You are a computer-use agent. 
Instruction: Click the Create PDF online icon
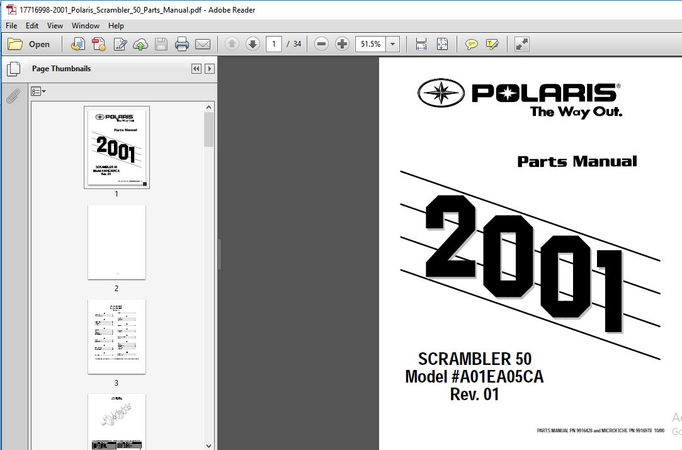pos(78,44)
